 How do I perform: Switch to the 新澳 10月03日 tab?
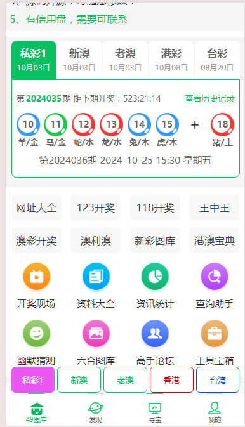coord(79,60)
